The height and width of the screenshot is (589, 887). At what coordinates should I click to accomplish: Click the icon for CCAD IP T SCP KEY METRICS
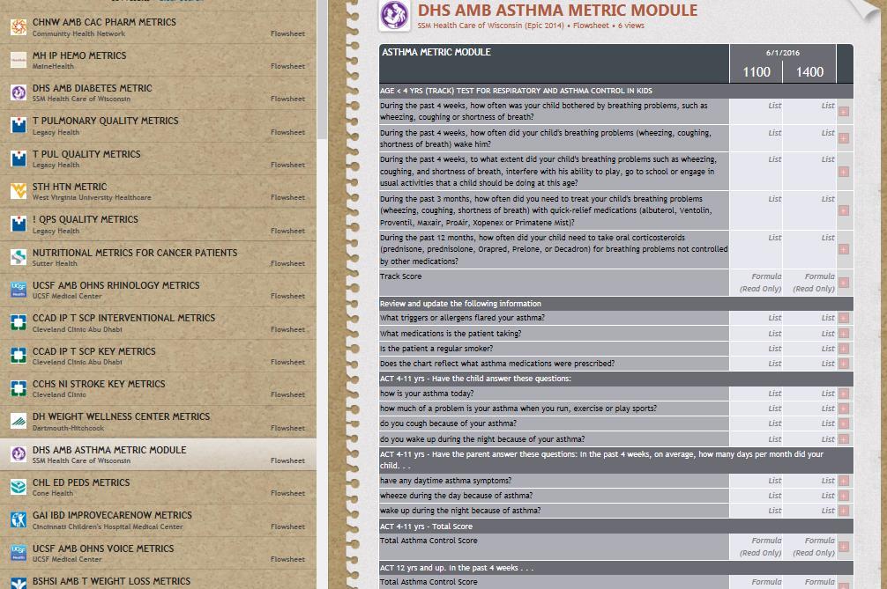click(x=19, y=355)
